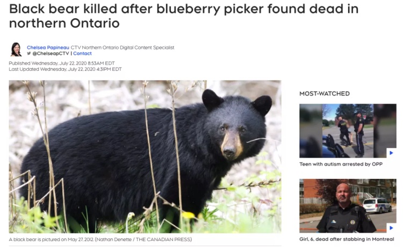Click the Twitter bird icon beside @ChelseapCTV
Viewport: 403px width, 247px height.
(x=29, y=54)
